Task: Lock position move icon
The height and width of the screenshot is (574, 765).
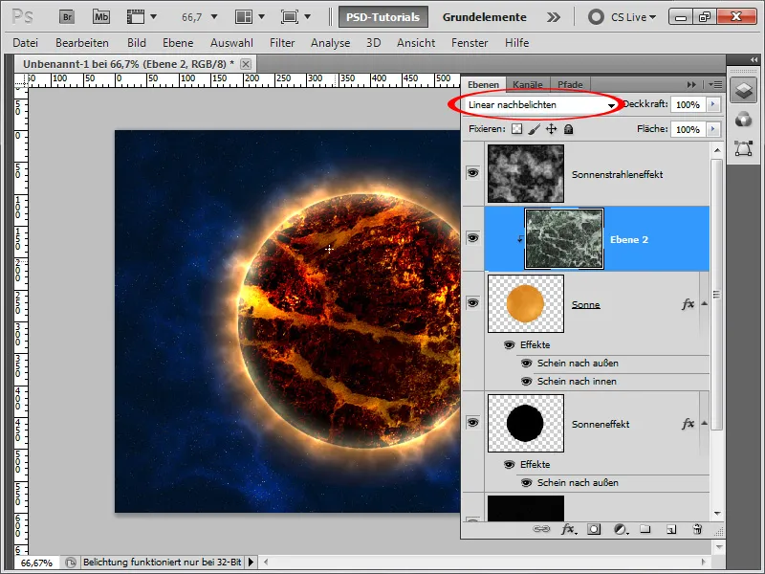Action: (x=552, y=129)
